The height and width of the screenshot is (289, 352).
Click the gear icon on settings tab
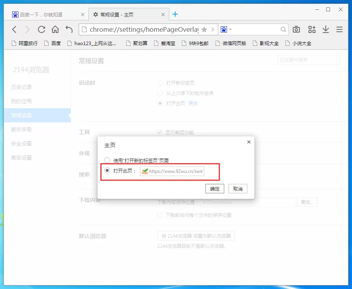click(x=96, y=15)
